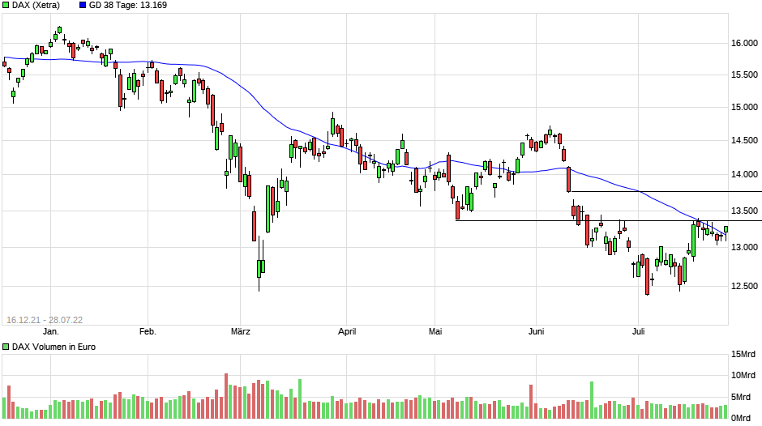Select the 'DAX (Xetra)' legend label

click(36, 6)
